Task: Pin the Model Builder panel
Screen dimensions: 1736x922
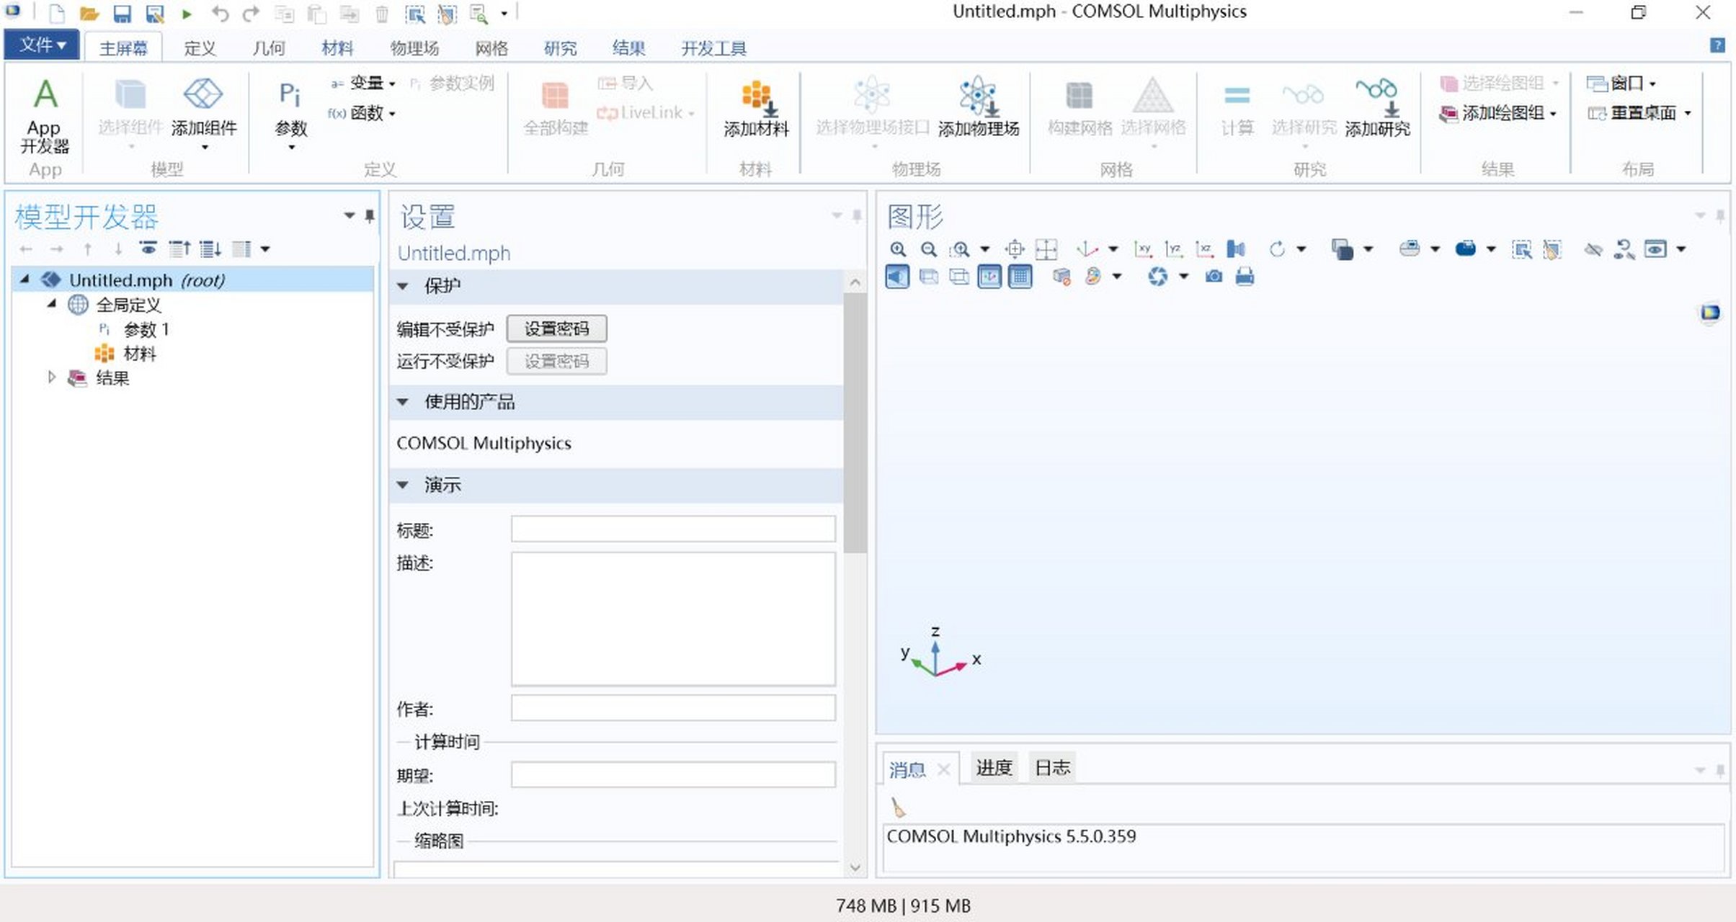Action: pyautogui.click(x=370, y=215)
